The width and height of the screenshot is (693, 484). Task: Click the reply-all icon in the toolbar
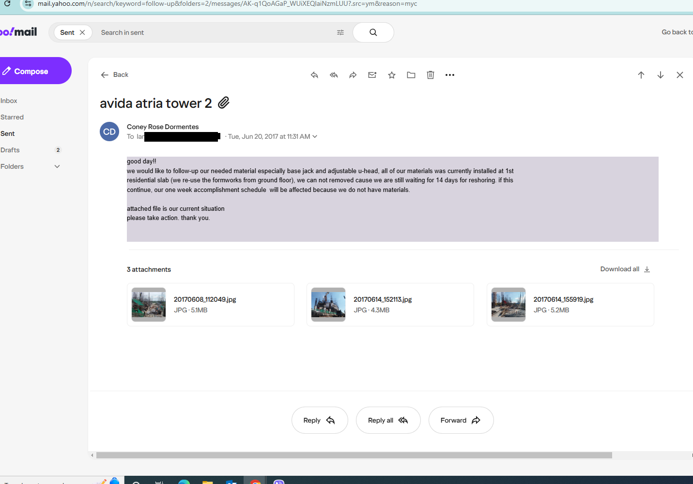334,75
